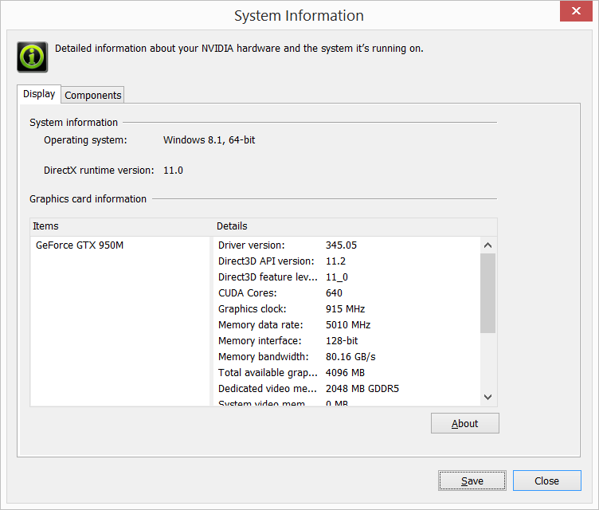Select the Display tab
Screen dimensions: 599x510
[39, 94]
